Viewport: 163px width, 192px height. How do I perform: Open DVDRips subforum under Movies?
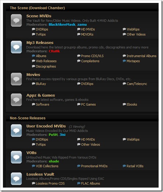[x=87, y=84]
